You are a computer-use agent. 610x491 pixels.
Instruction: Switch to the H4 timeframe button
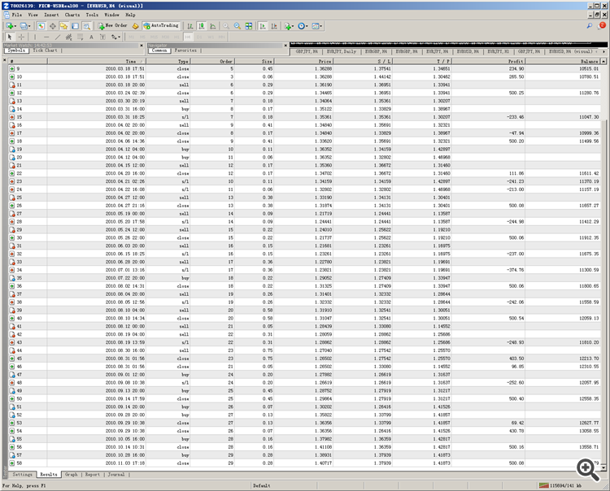coord(188,37)
